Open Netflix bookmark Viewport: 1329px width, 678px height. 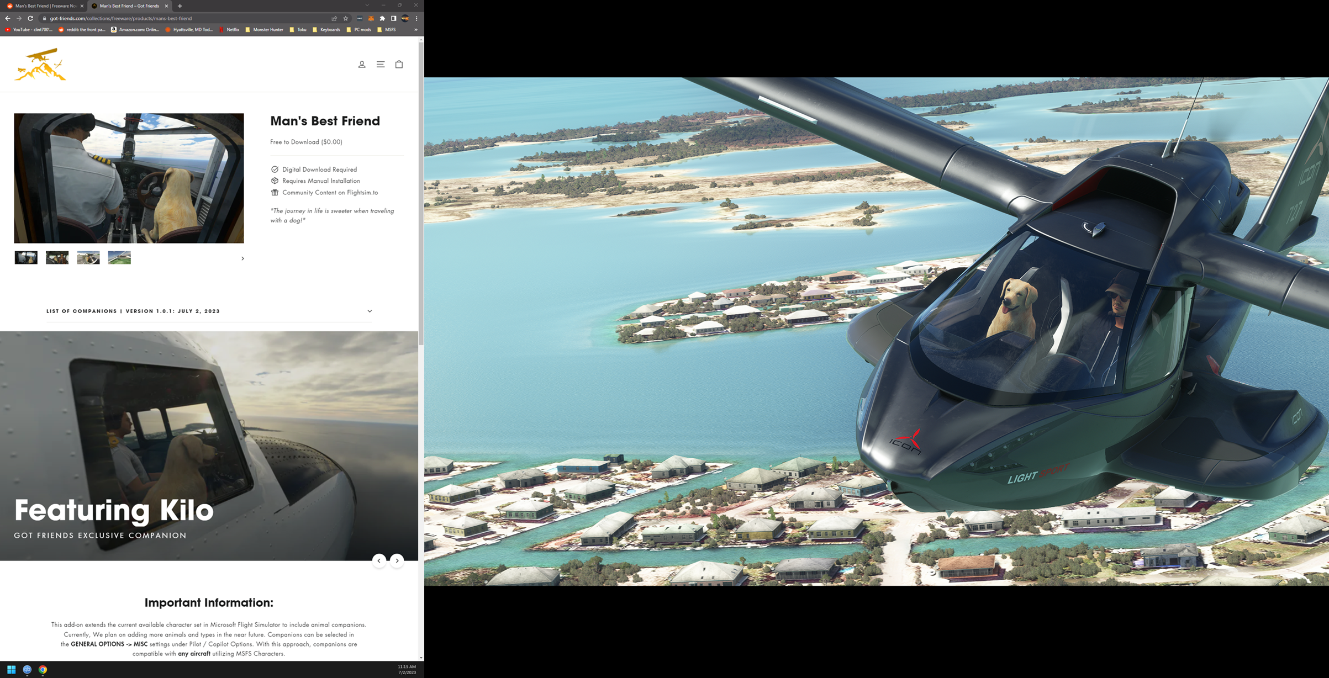[229, 30]
